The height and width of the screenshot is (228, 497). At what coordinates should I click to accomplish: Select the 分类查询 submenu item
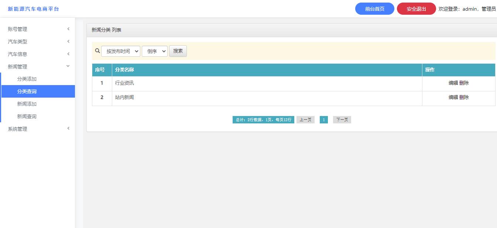27,91
